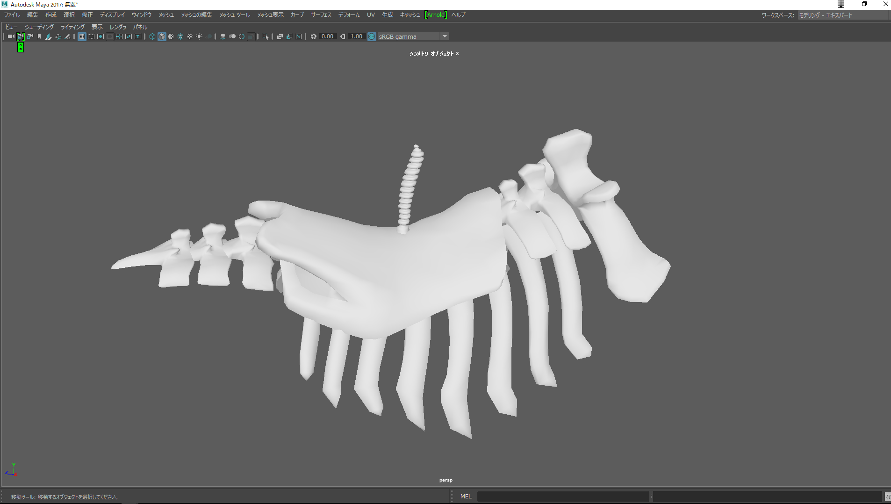Image resolution: width=891 pixels, height=504 pixels.
Task: Open the Arnold menu
Action: [x=436, y=15]
